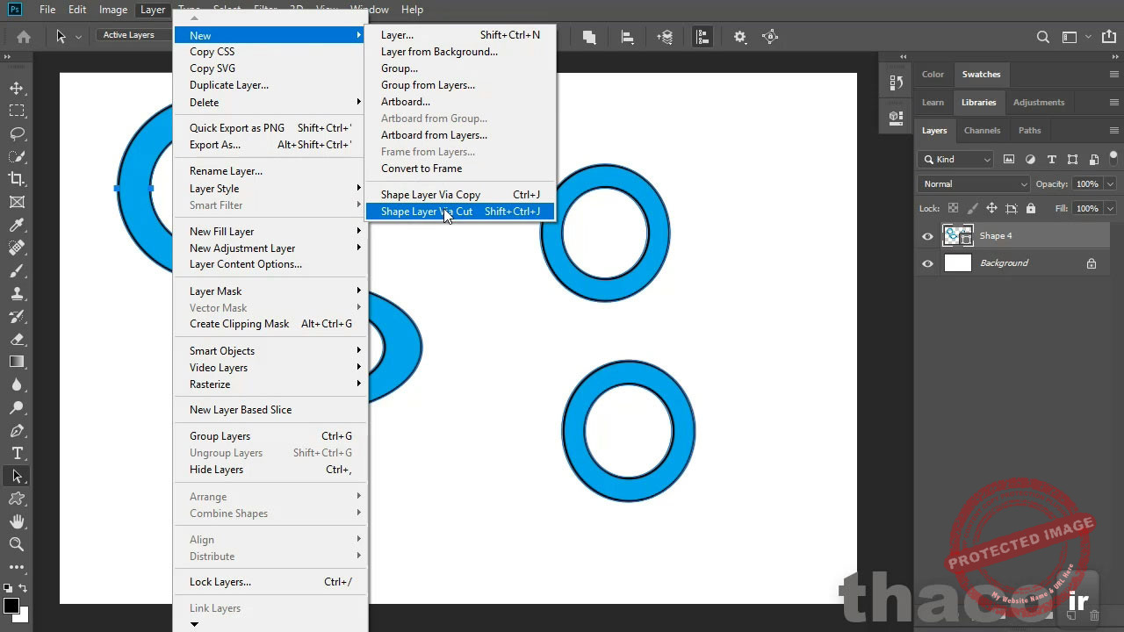1124x632 pixels.
Task: Click the Shape 4 layer thumbnail
Action: pyautogui.click(x=959, y=235)
